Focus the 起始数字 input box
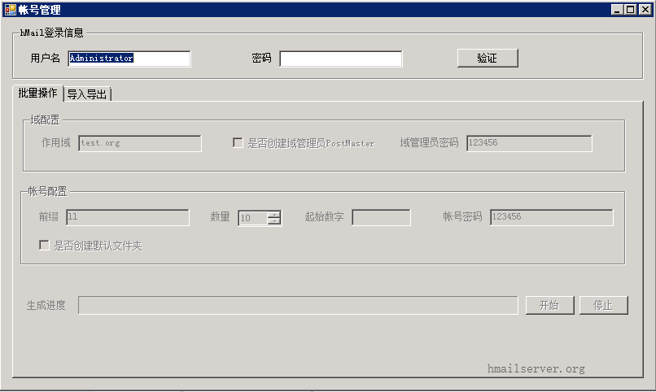The width and height of the screenshot is (656, 392). coord(381,217)
